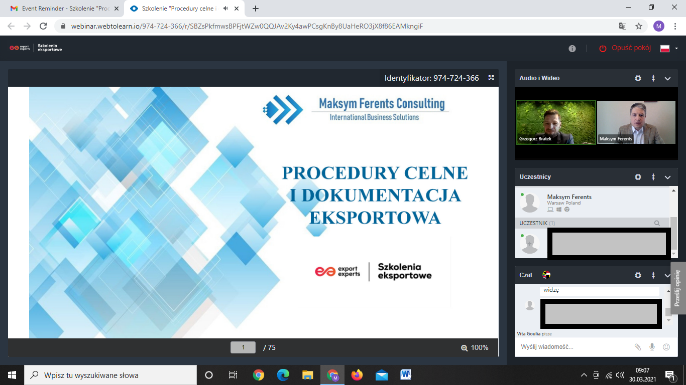Open the Word icon on taskbar
The width and height of the screenshot is (686, 385).
point(406,375)
